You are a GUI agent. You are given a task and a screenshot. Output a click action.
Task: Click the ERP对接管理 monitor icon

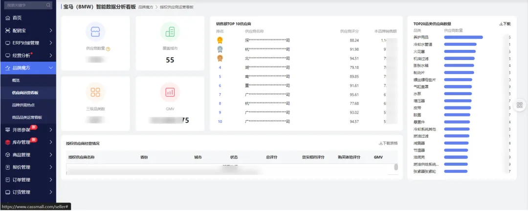pyautogui.click(x=8, y=43)
